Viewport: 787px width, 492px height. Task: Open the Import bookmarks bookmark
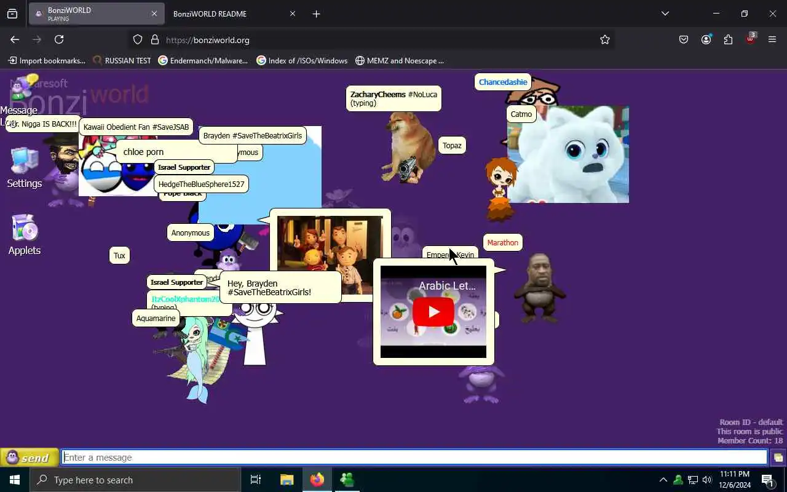[47, 60]
